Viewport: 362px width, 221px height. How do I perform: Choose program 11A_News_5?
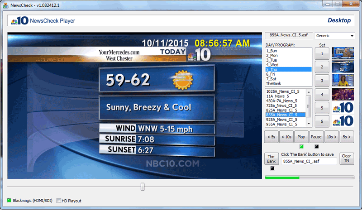(x=286, y=96)
